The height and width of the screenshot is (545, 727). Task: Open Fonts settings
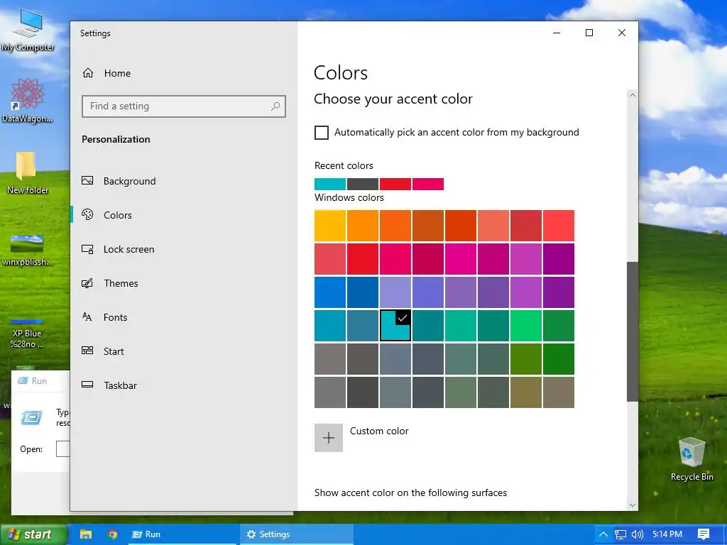click(x=104, y=317)
